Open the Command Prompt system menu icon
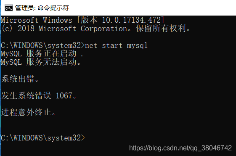This screenshot has width=236, height=156. tap(8, 8)
